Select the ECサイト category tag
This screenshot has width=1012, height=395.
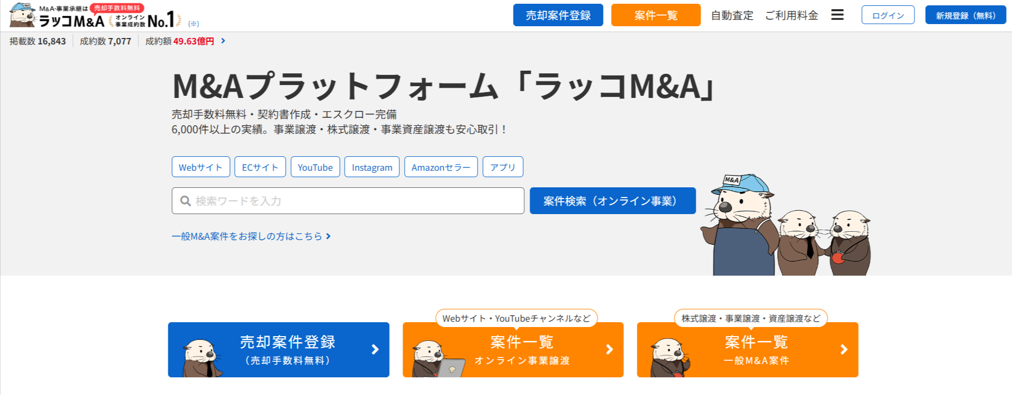pos(260,167)
